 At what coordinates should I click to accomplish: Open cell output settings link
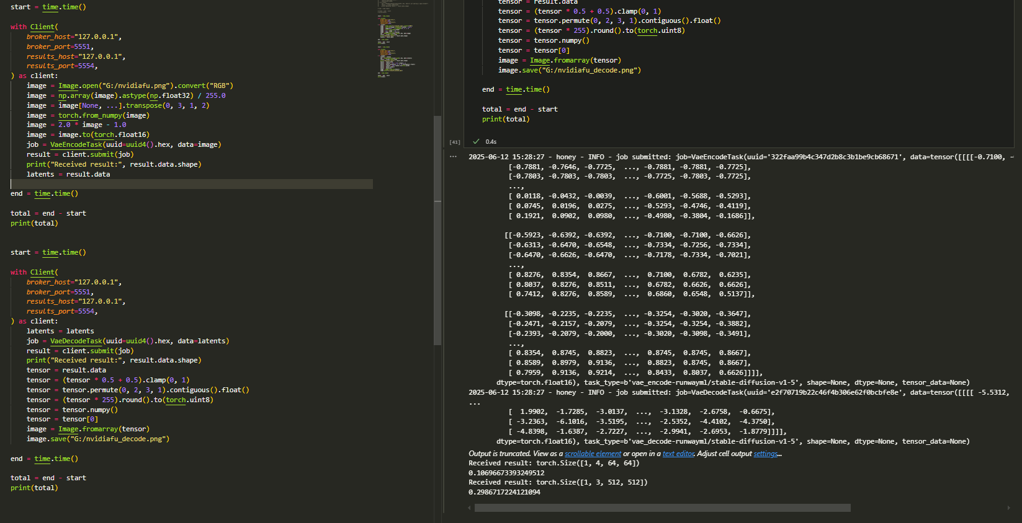[x=766, y=454]
